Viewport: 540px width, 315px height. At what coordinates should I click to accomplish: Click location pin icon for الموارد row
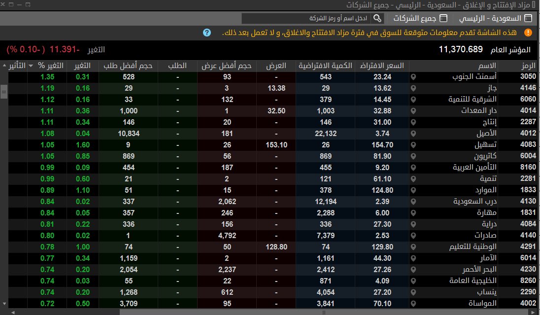[x=413, y=190]
